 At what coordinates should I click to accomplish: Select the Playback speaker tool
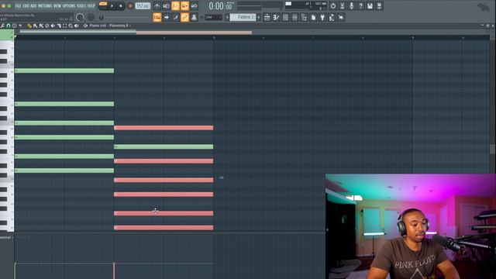(x=77, y=26)
